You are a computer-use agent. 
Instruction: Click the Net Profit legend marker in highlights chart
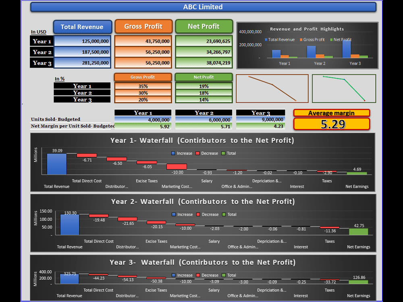point(331,39)
